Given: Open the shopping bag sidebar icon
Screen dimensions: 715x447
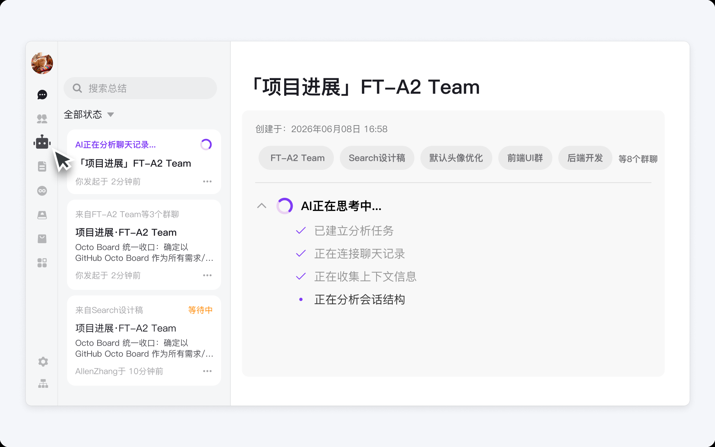Looking at the screenshot, I should click(x=42, y=239).
